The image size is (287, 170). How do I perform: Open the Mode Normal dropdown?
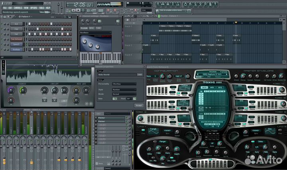pyautogui.click(x=124, y=94)
